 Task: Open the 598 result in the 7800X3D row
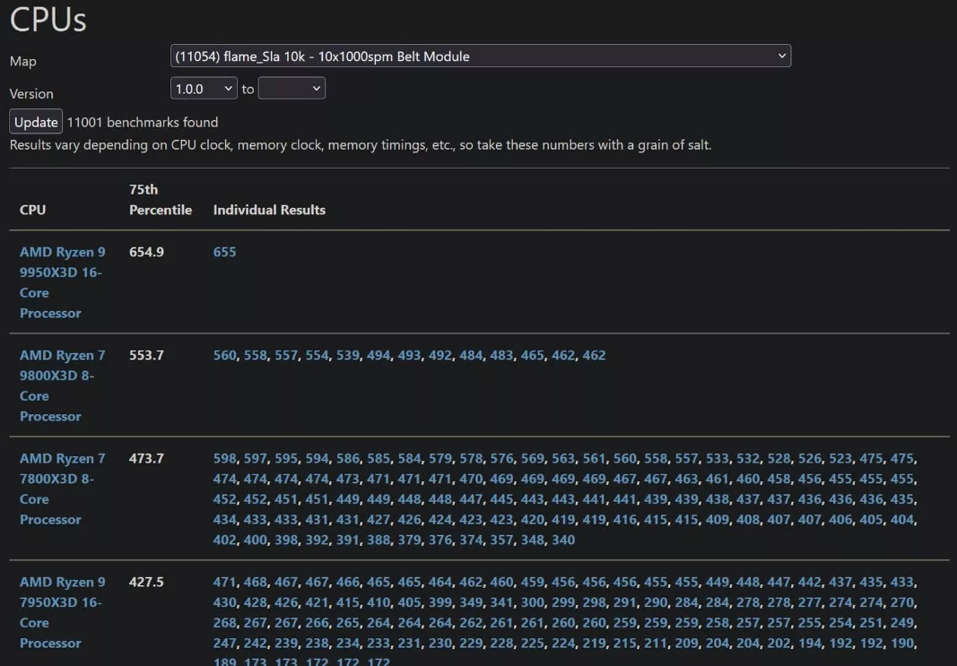click(224, 458)
